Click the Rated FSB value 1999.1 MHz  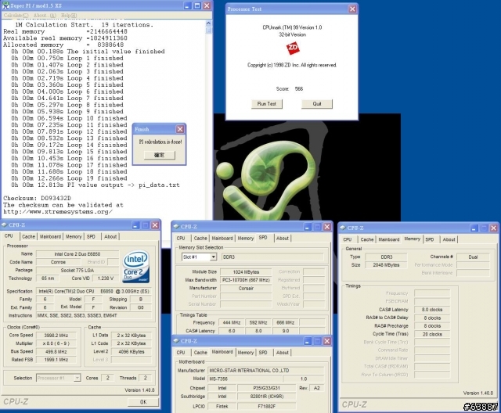click(x=56, y=360)
